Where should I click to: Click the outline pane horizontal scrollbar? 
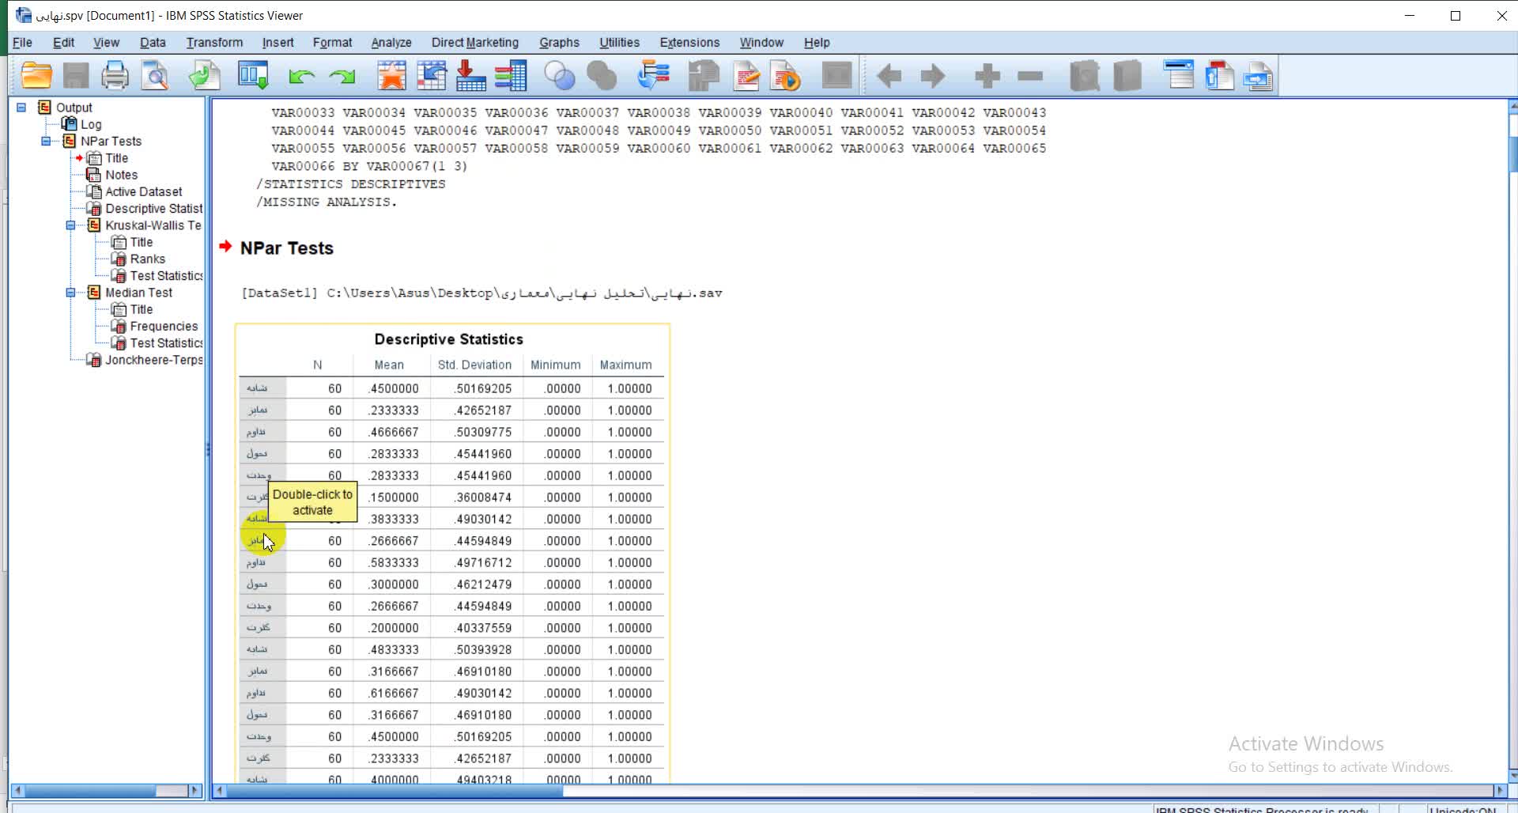pyautogui.click(x=91, y=791)
